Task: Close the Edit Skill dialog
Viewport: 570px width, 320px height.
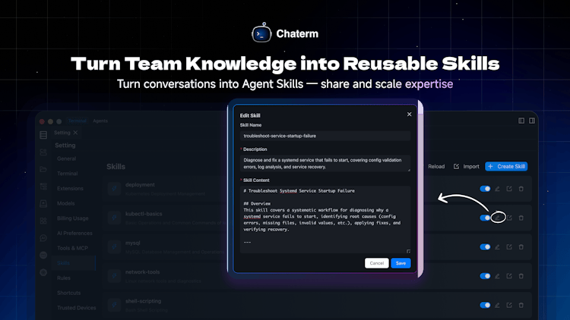Action: [409, 115]
